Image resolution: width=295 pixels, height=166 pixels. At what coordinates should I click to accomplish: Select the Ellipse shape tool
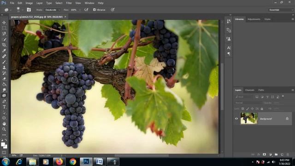[x=4, y=118]
